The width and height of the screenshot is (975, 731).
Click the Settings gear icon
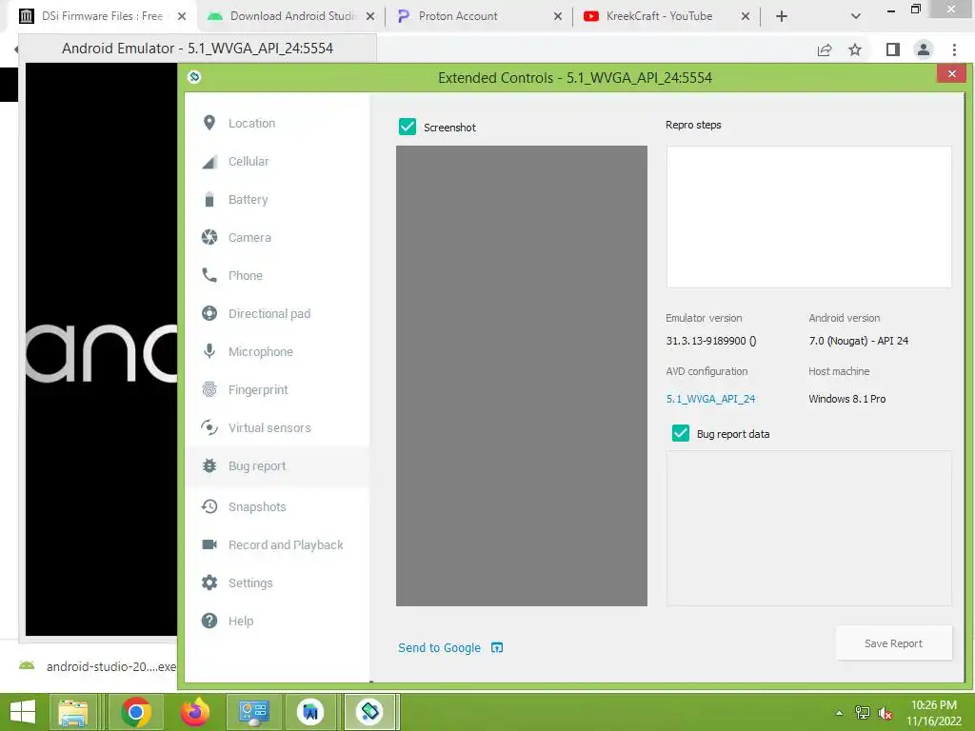(209, 583)
